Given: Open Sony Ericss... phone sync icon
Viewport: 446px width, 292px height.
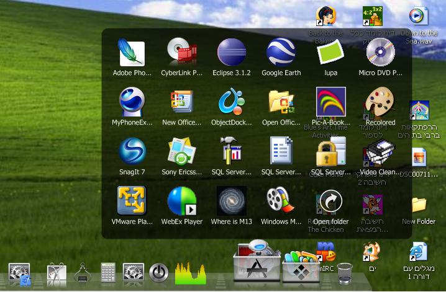Looking at the screenshot, I should pos(182,151).
